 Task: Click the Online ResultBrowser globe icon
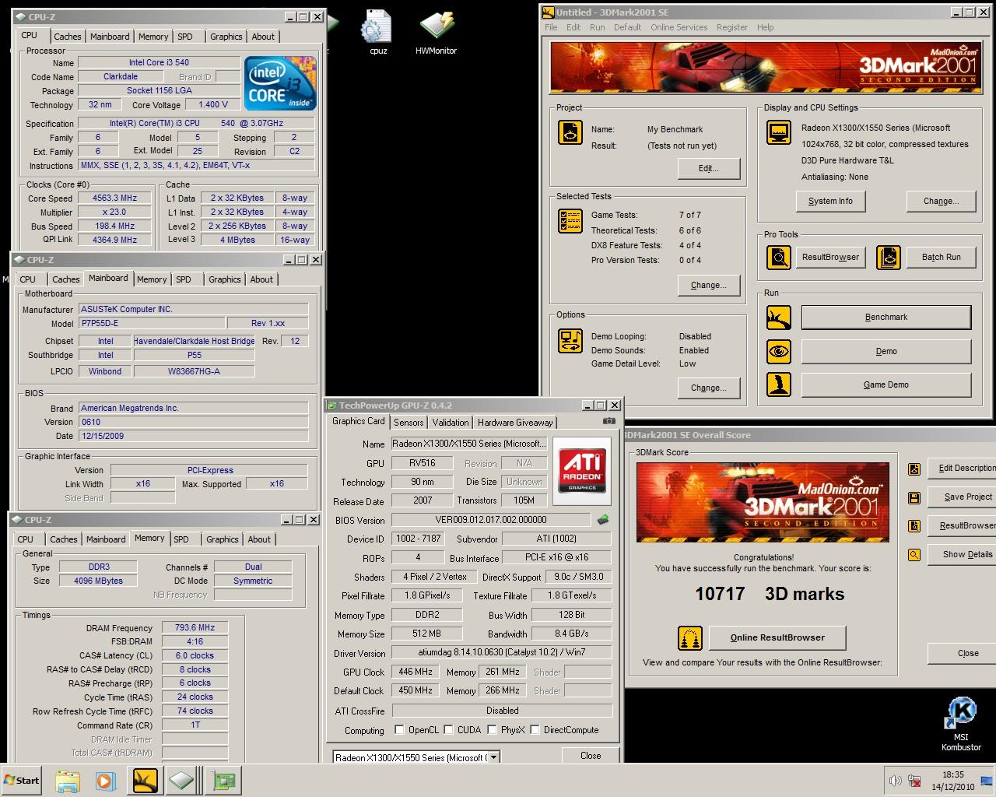point(690,638)
